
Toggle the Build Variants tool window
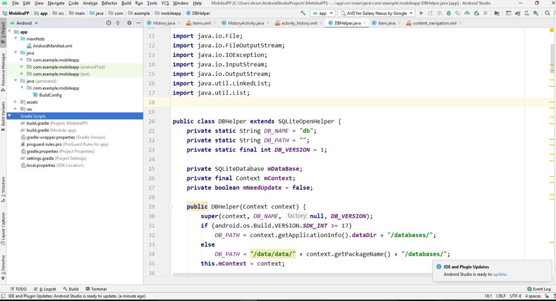(3, 116)
